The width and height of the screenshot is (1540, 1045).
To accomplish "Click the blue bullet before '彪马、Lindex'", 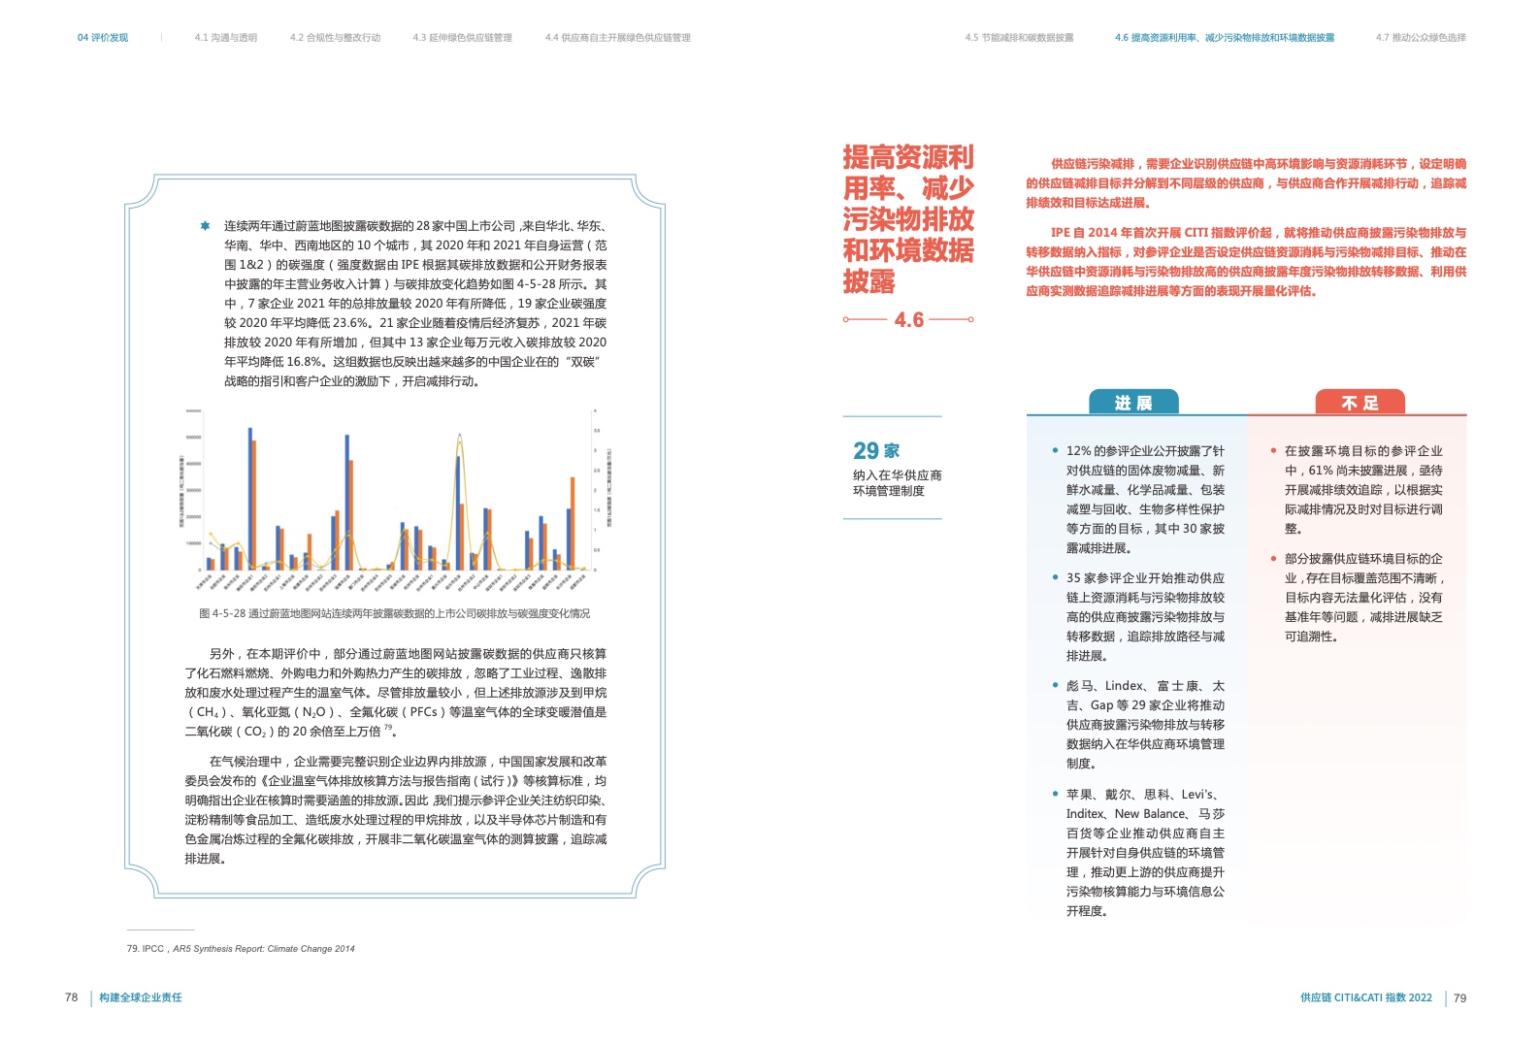I will coord(1055,685).
